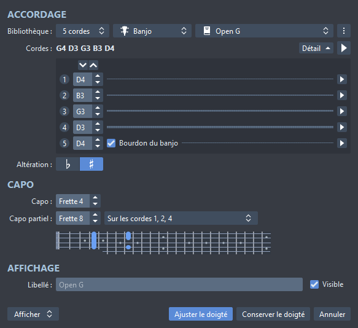
Task: Uncheck Bourdon du banjo checkbox
Action: (x=111, y=143)
